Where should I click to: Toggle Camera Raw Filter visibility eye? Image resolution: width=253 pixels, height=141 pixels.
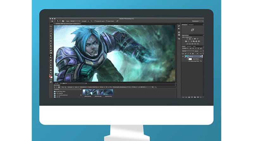[x=189, y=61]
